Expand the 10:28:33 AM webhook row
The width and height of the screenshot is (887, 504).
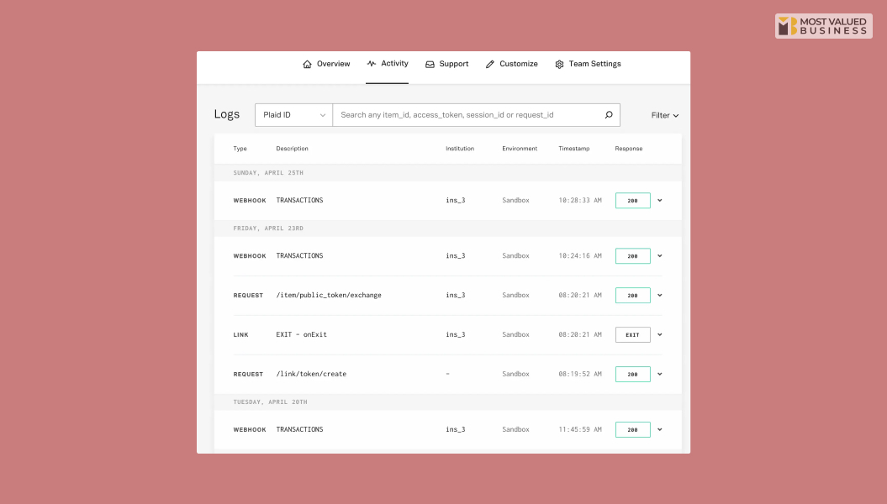click(660, 201)
